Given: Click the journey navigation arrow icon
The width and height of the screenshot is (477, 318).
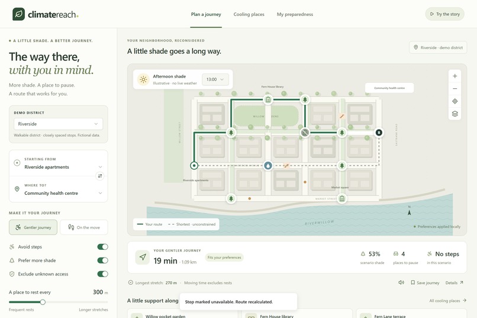Looking at the screenshot, I should (x=143, y=258).
